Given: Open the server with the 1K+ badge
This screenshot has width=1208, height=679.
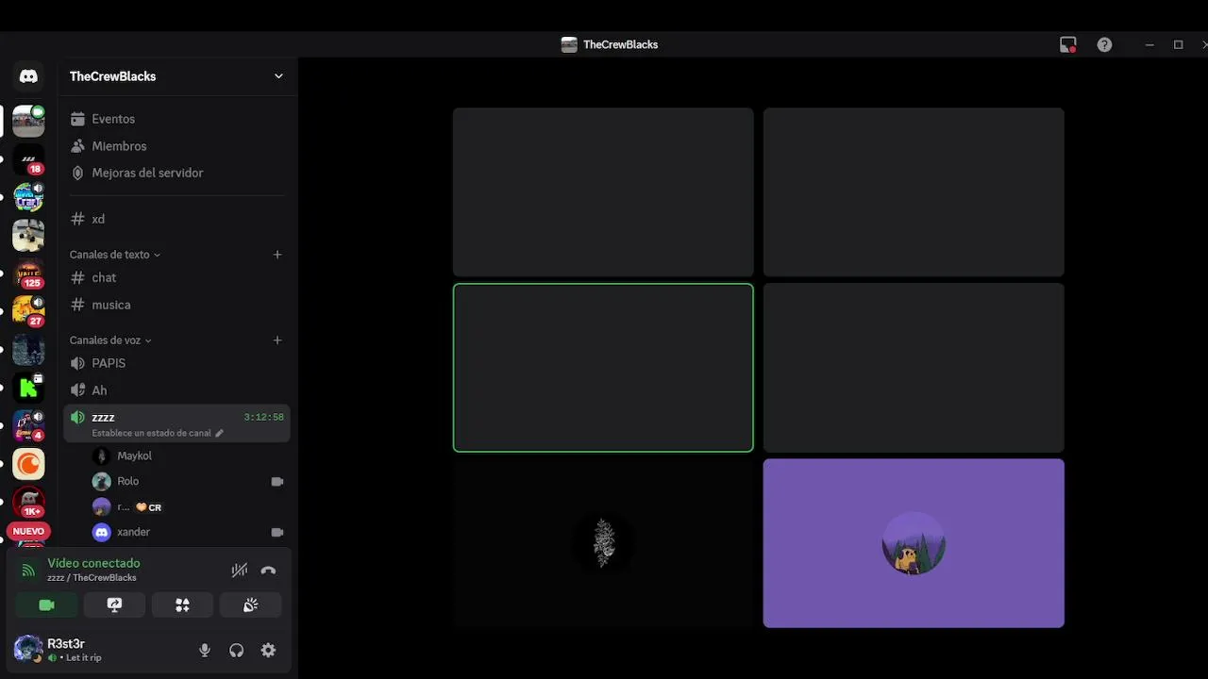Looking at the screenshot, I should pos(28,502).
